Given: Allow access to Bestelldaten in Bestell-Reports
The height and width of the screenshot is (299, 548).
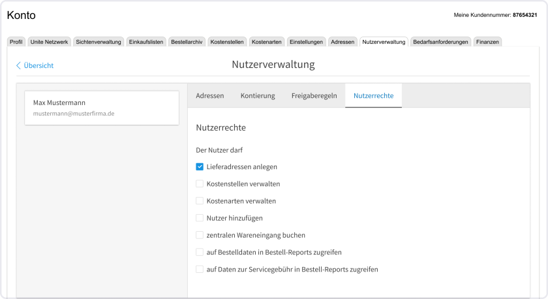Looking at the screenshot, I should tap(200, 252).
